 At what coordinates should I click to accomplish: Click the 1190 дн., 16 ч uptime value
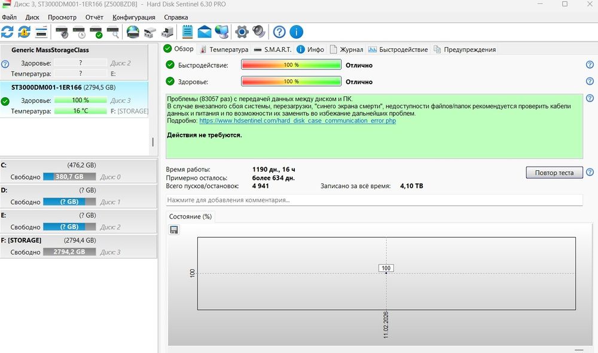point(273,170)
